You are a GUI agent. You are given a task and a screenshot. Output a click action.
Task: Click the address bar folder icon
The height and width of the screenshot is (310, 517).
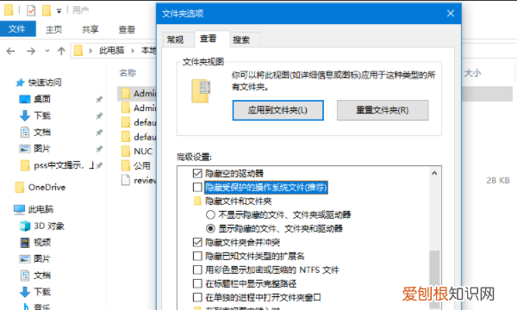78,51
